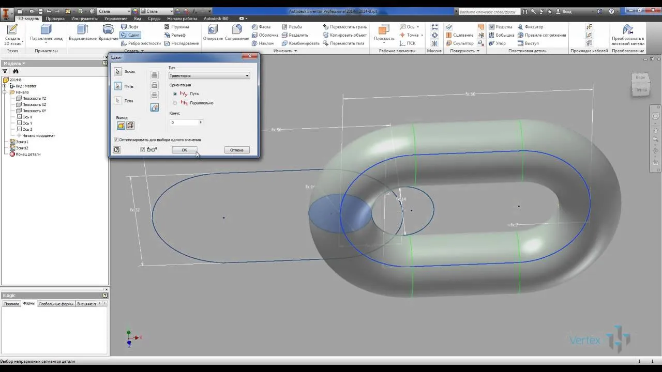Viewport: 662px width, 372px height.
Task: Select the Отверстие hole tool
Action: pos(213,33)
